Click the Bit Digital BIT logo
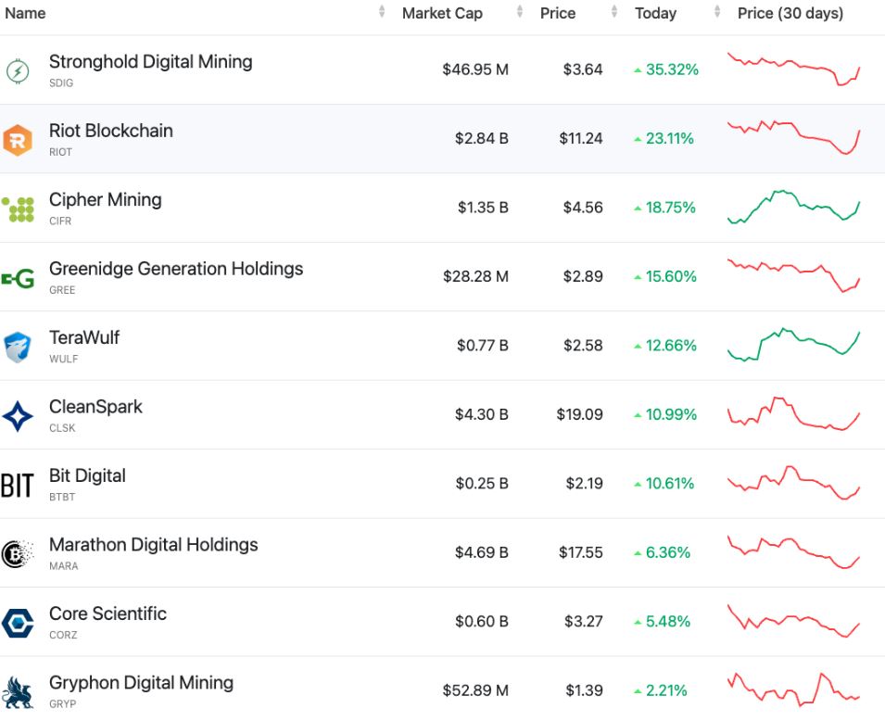 pos(18,486)
